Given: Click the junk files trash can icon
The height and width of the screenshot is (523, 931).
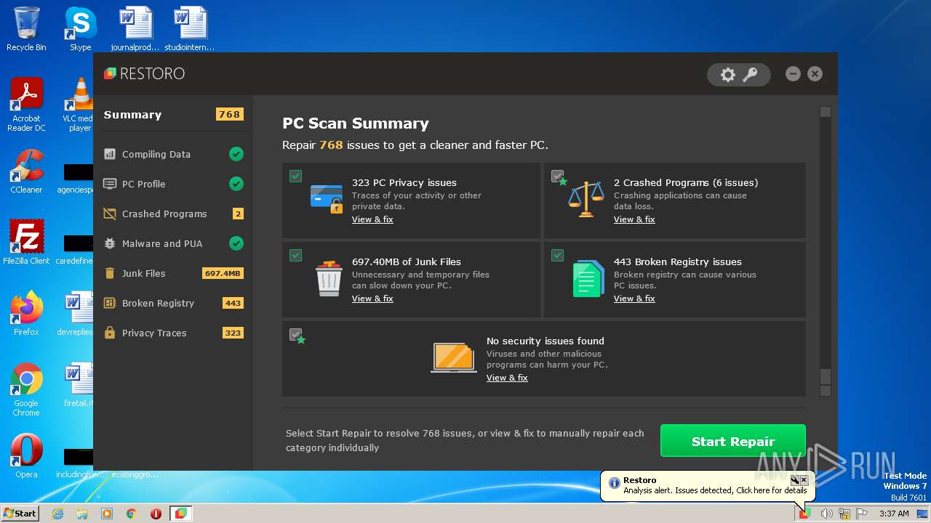Looking at the screenshot, I should pyautogui.click(x=329, y=277).
